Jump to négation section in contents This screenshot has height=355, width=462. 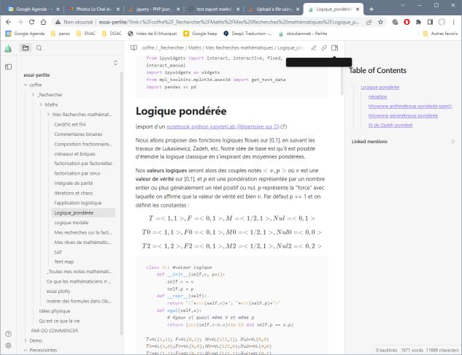(x=377, y=96)
